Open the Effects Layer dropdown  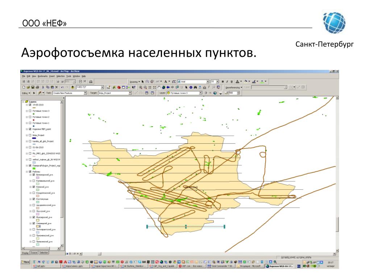point(200,93)
